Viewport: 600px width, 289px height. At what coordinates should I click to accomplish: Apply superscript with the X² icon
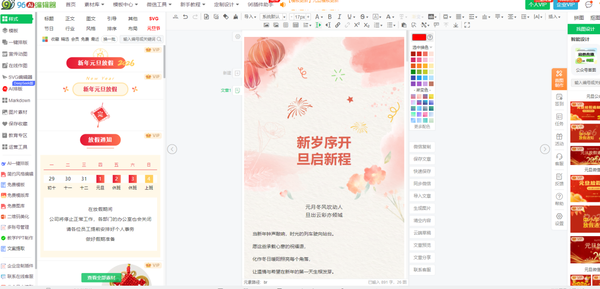pos(357,25)
